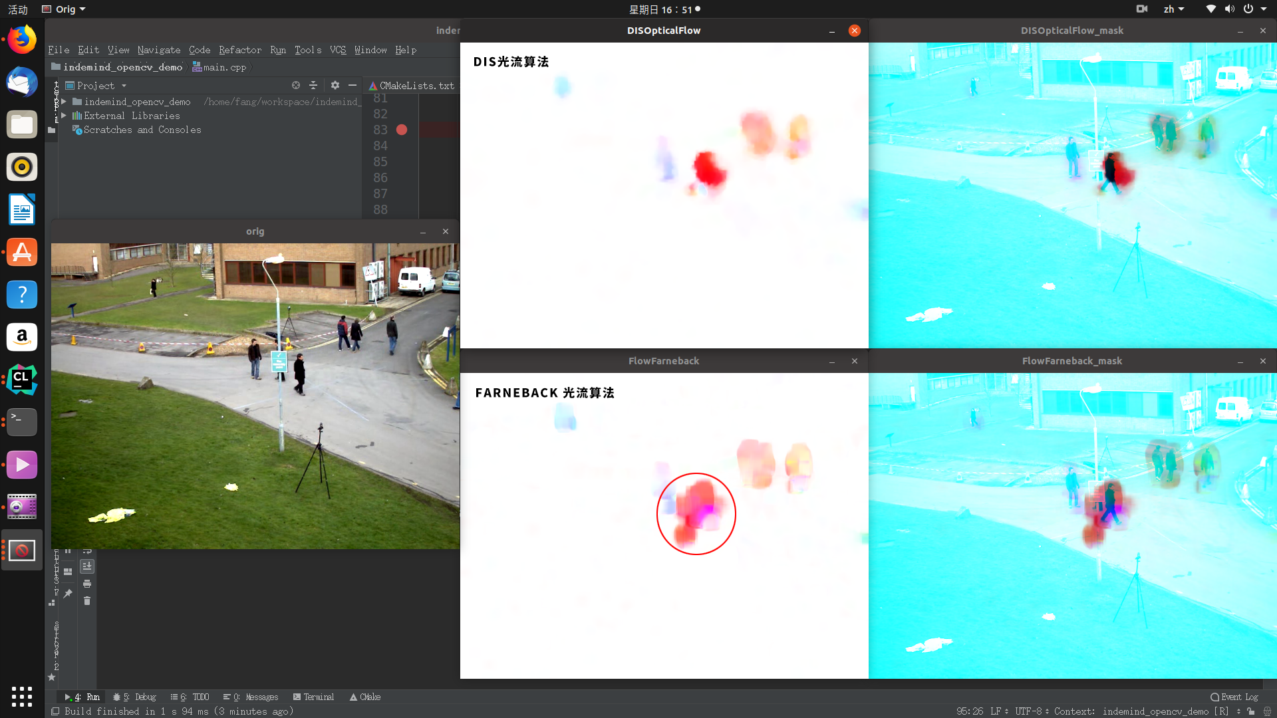Pin the Run tool window tab

click(x=67, y=594)
